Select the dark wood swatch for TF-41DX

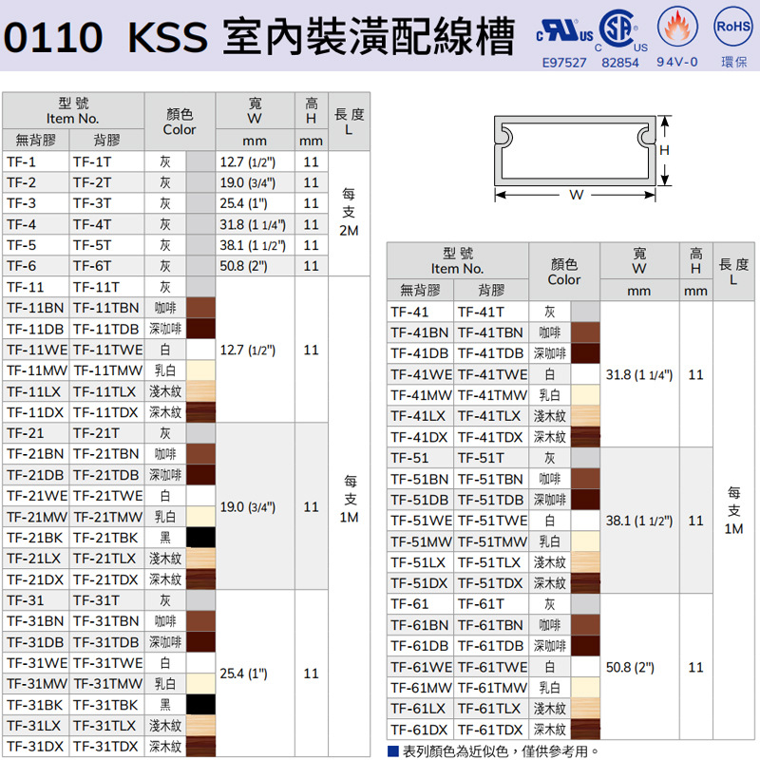coord(585,437)
